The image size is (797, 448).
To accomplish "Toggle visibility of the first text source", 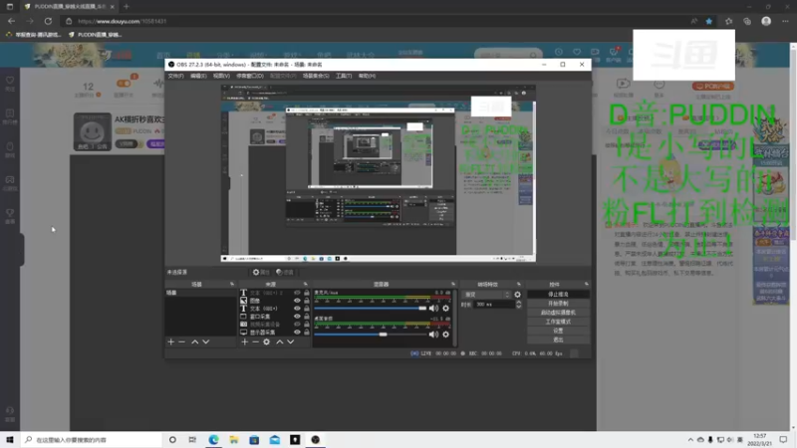I will click(x=297, y=293).
